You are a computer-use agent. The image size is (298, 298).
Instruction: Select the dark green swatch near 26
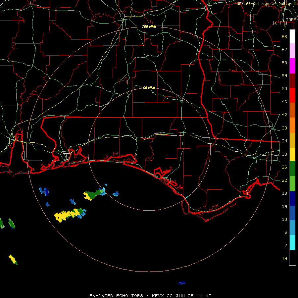tap(292, 168)
